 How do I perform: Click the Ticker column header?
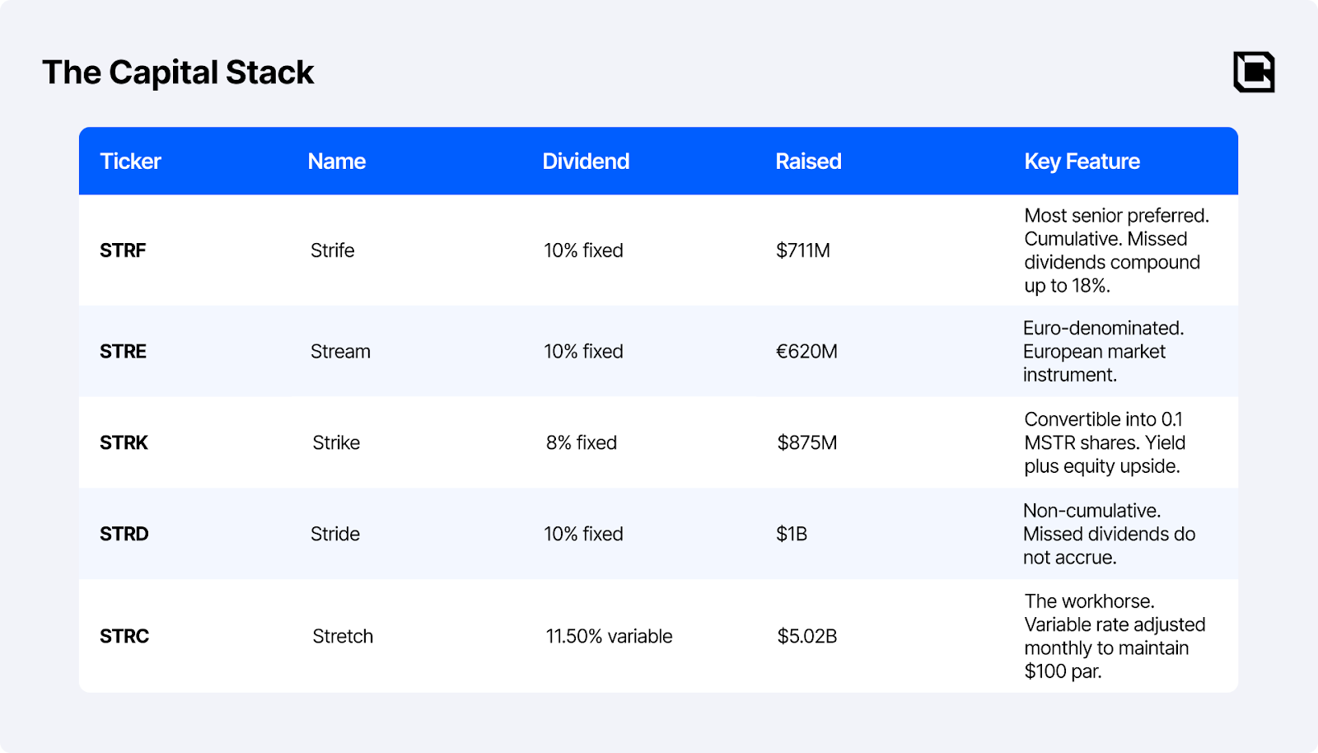coord(130,161)
